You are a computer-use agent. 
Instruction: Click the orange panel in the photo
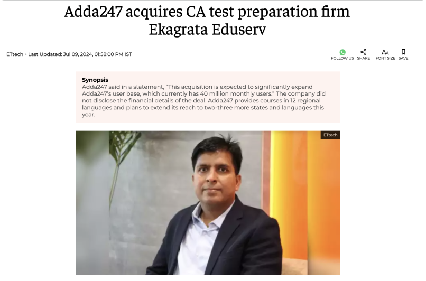tap(305, 201)
